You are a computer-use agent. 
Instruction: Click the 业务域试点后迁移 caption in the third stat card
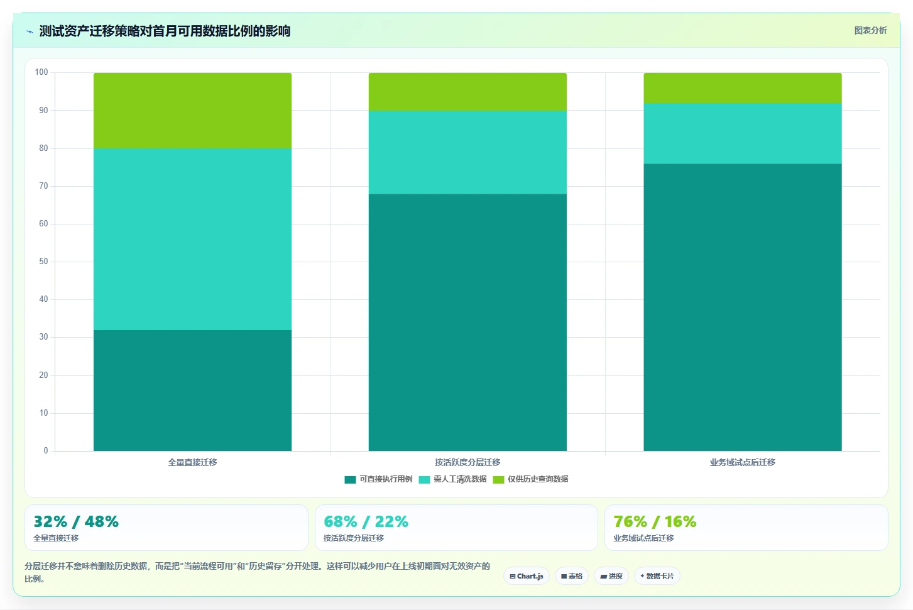tap(643, 538)
